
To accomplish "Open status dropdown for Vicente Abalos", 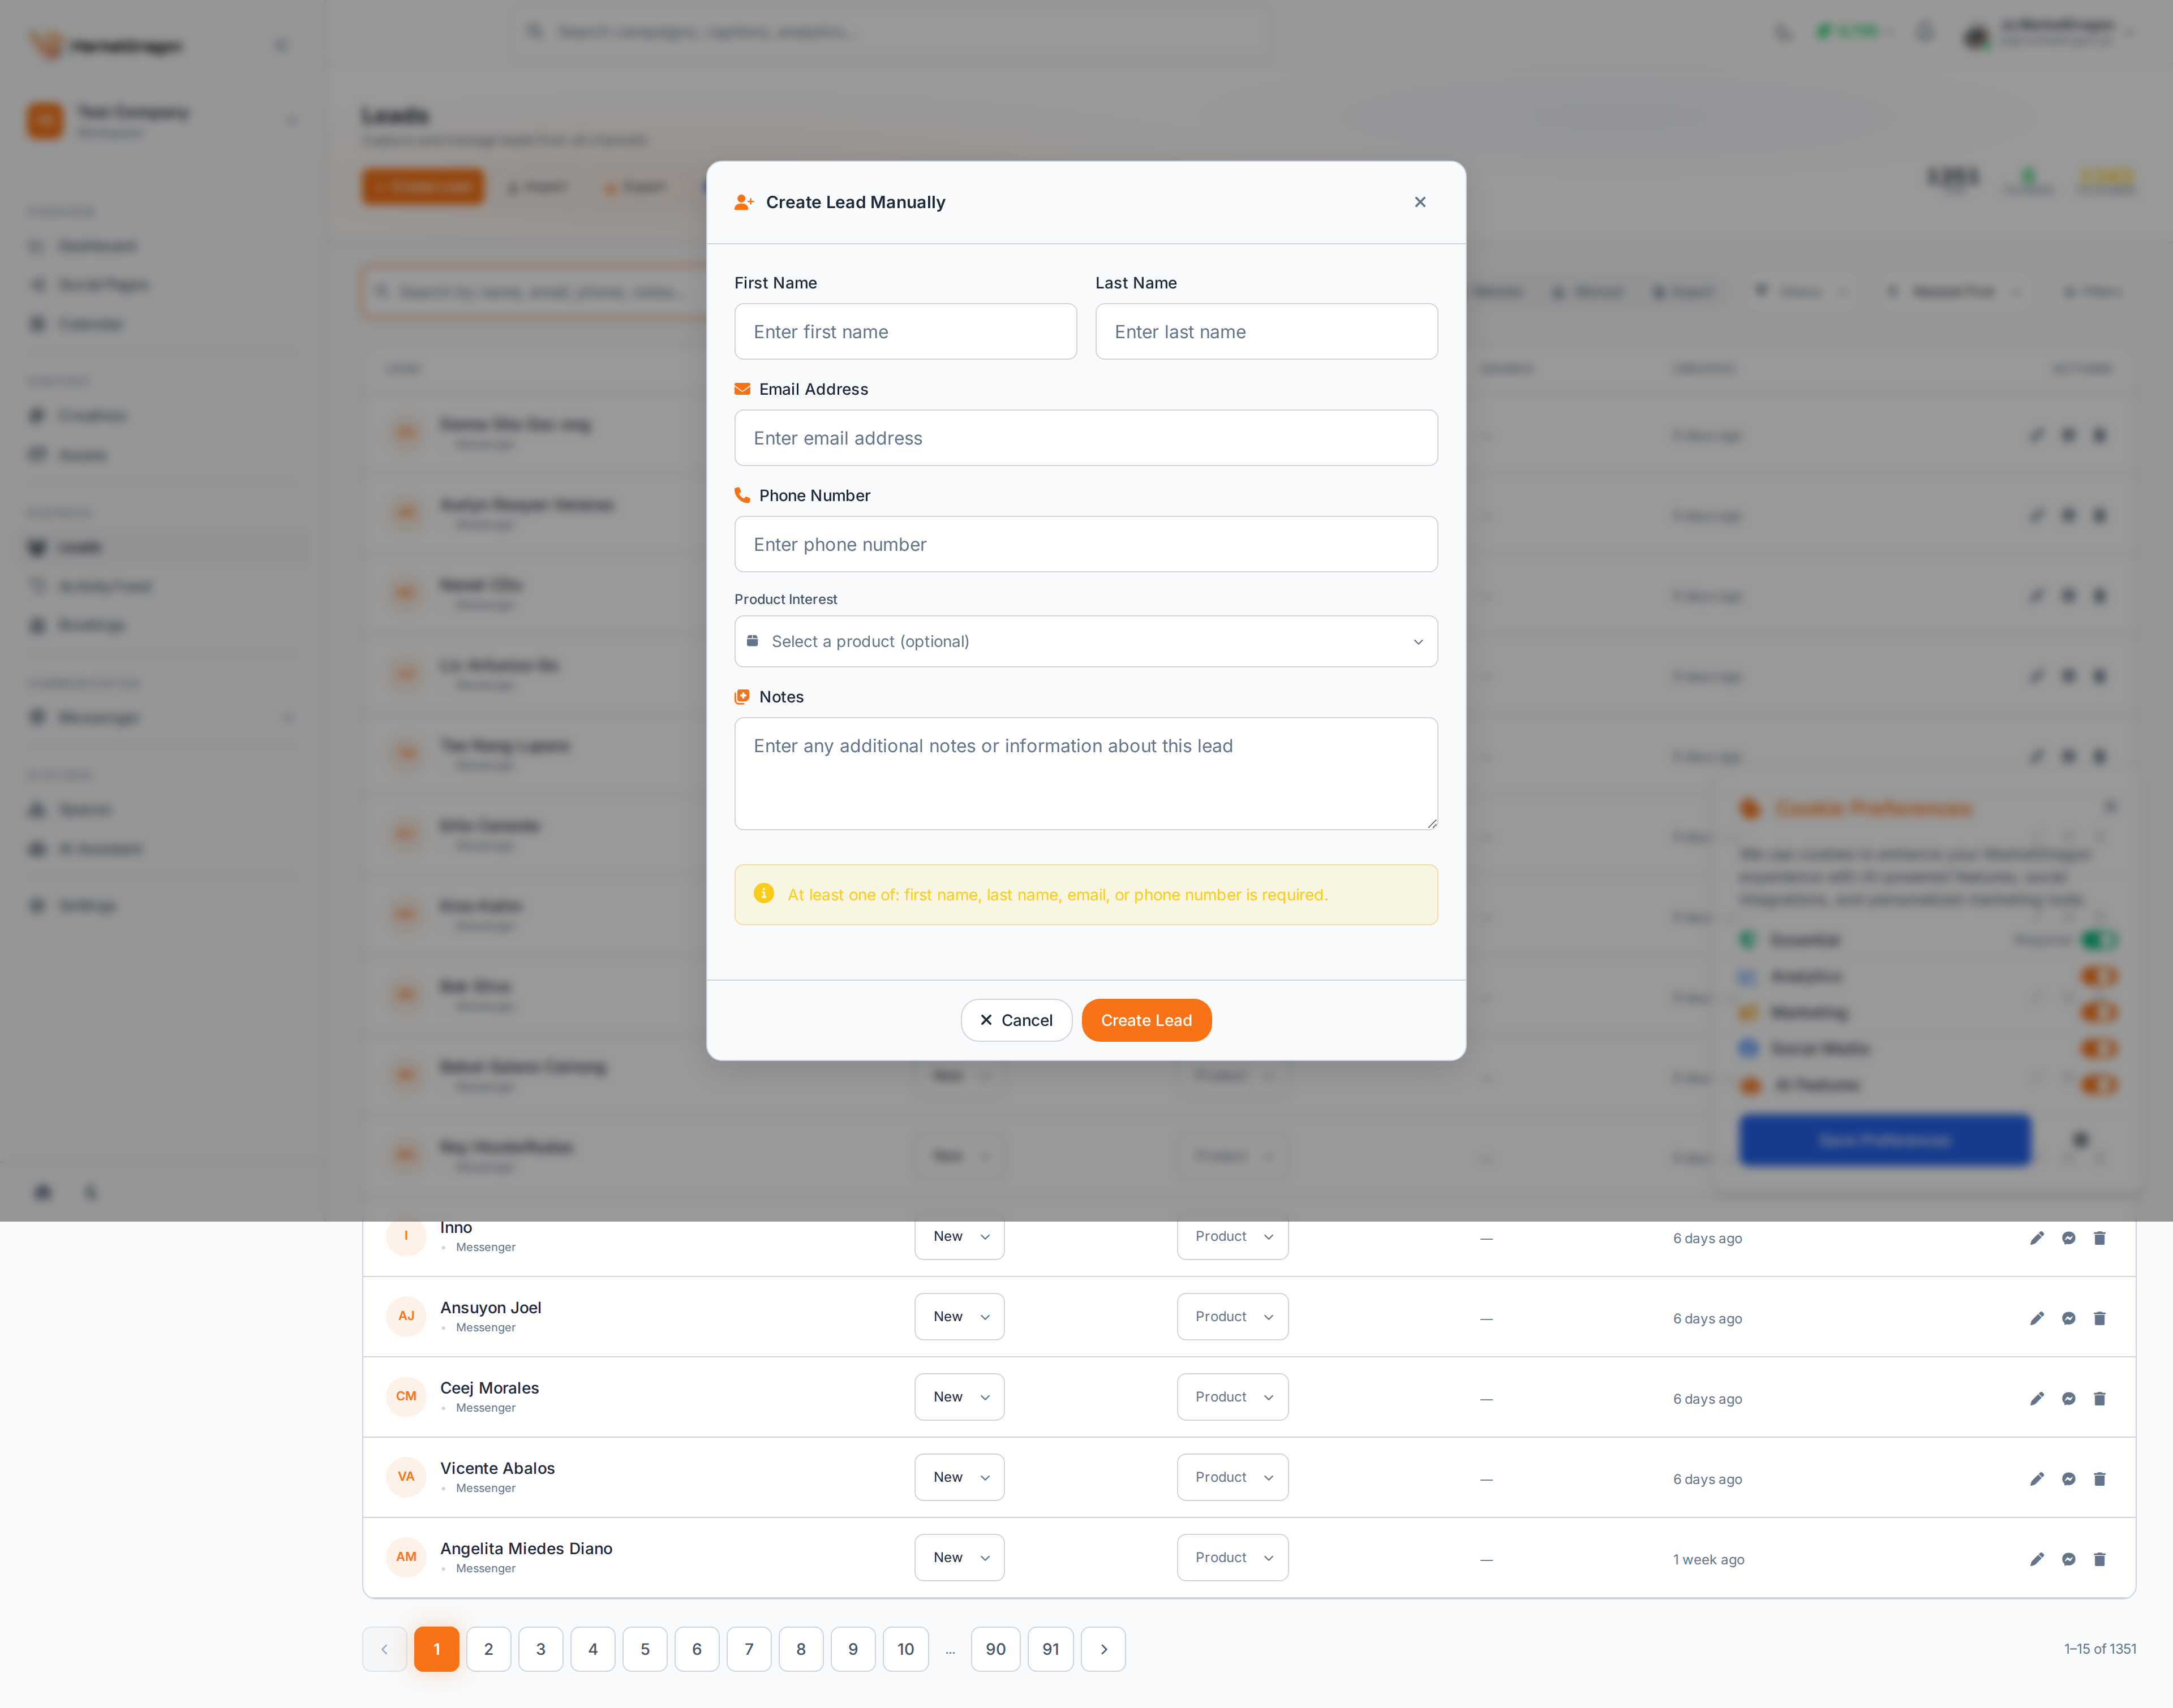I will click(959, 1477).
